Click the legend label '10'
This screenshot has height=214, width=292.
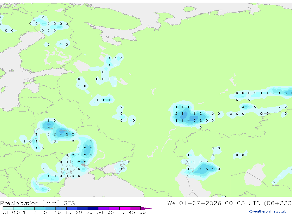coord(58,212)
